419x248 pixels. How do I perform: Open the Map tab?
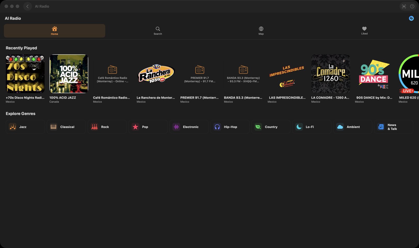tap(261, 31)
